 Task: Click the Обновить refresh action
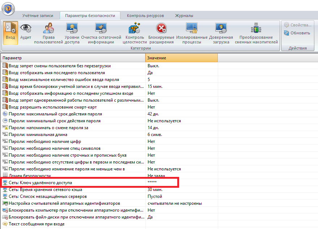[297, 33]
